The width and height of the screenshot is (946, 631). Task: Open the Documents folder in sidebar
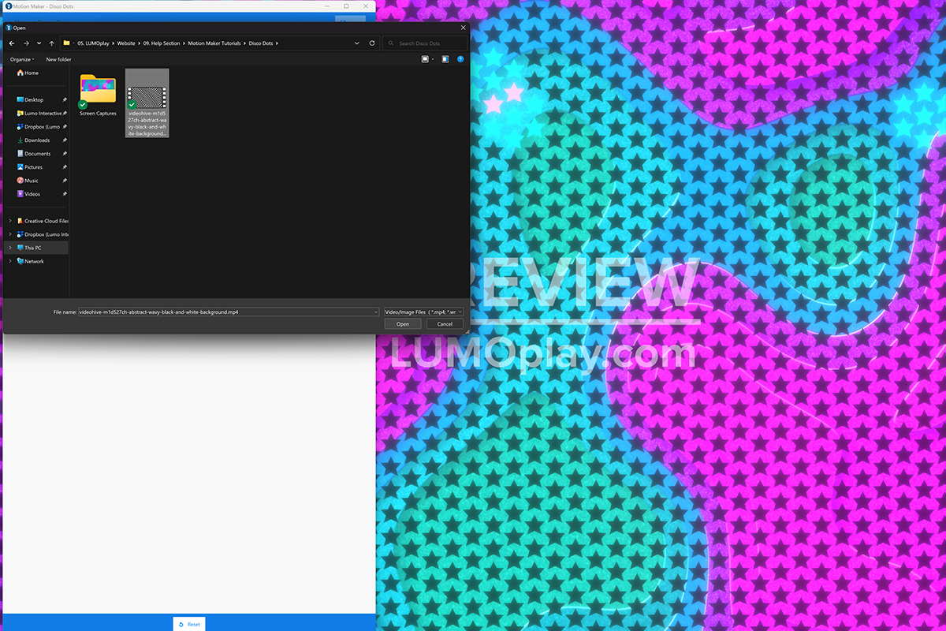pyautogui.click(x=33, y=153)
